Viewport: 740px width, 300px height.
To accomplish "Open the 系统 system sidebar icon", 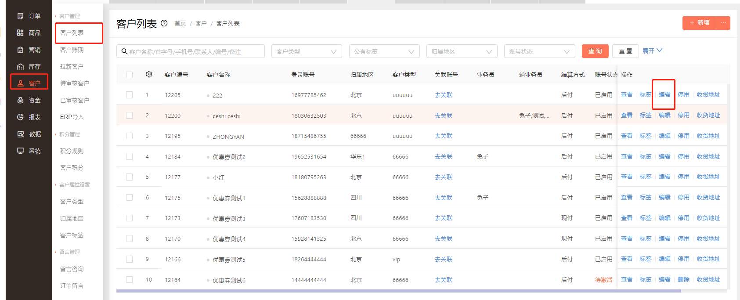I will [x=20, y=151].
